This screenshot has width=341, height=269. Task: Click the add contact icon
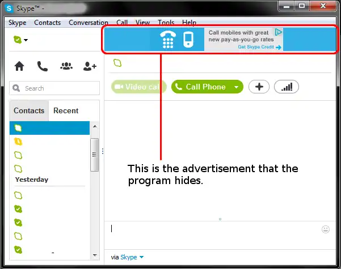click(90, 66)
